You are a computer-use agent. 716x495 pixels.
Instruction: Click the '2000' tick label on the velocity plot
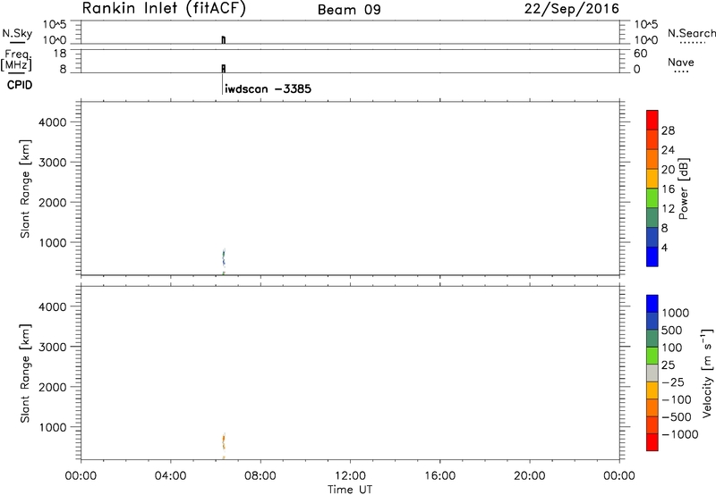(53, 387)
